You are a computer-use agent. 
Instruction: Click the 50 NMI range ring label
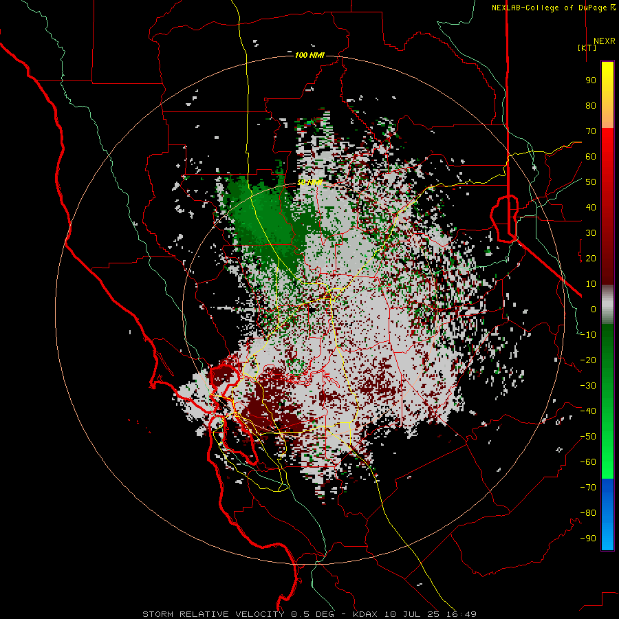pos(309,183)
